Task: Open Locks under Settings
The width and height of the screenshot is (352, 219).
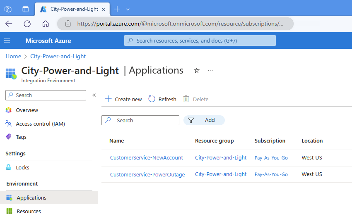Action: click(x=22, y=167)
